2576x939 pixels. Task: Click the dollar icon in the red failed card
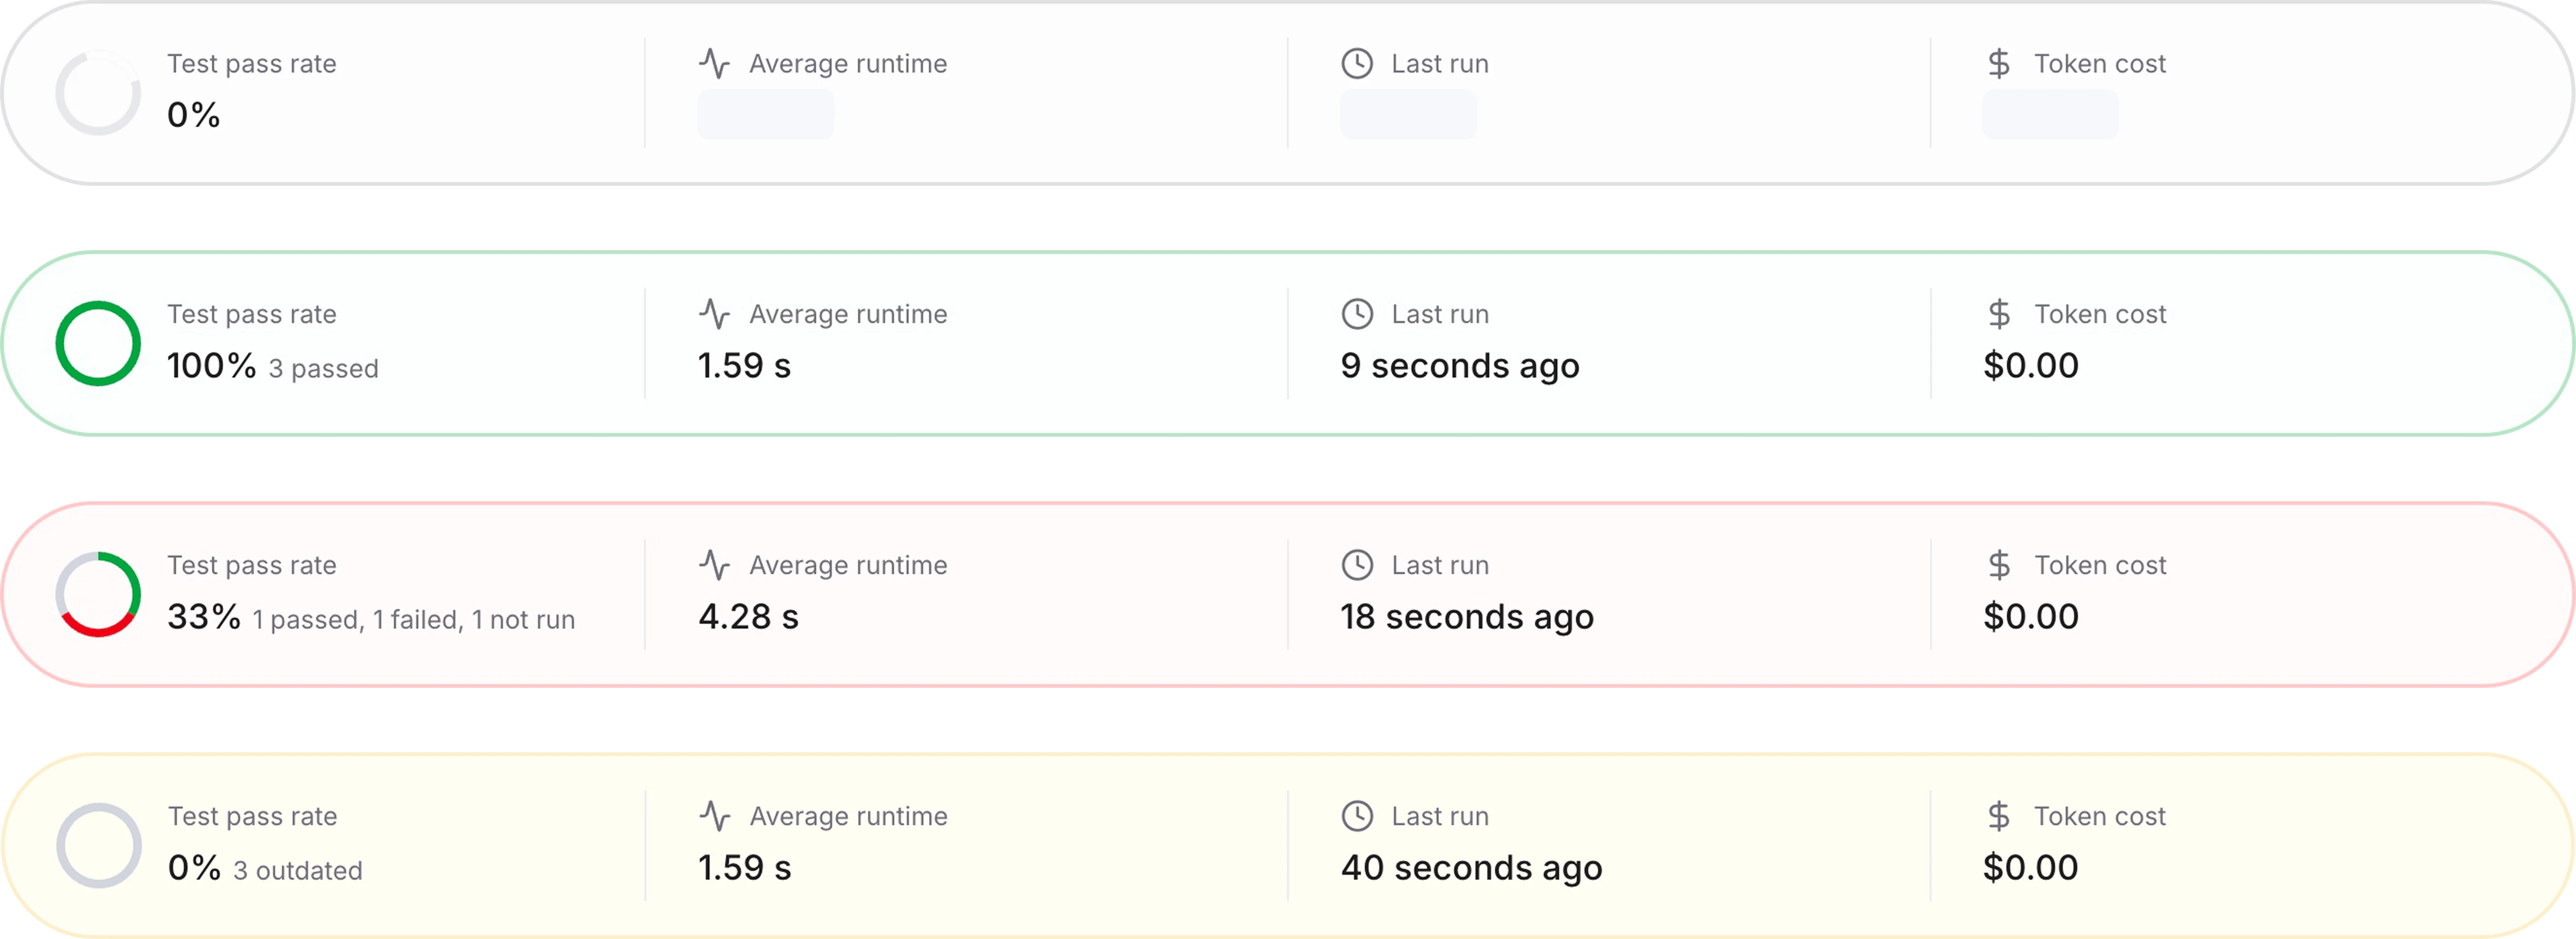coord(1999,565)
